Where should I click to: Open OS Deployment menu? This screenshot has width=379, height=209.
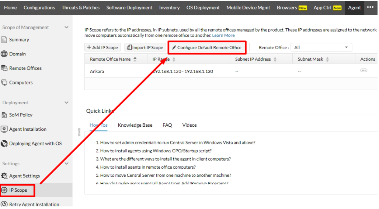tap(203, 8)
